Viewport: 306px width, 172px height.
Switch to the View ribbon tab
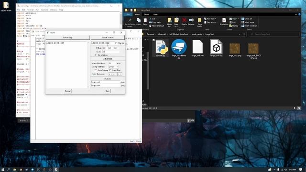[155, 14]
